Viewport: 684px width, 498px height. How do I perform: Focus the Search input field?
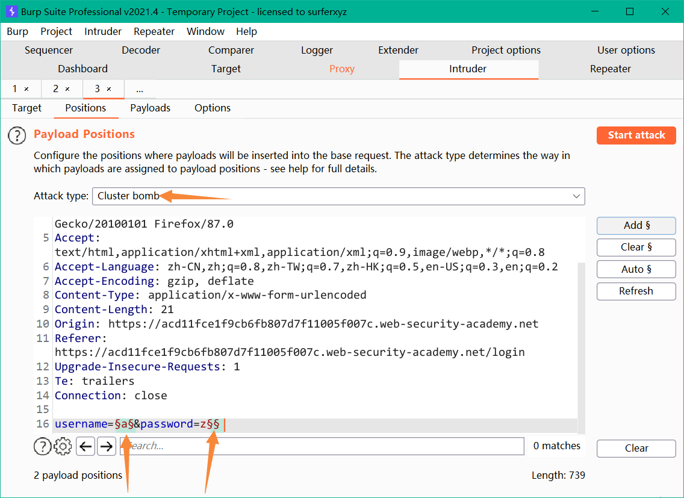pyautogui.click(x=322, y=446)
